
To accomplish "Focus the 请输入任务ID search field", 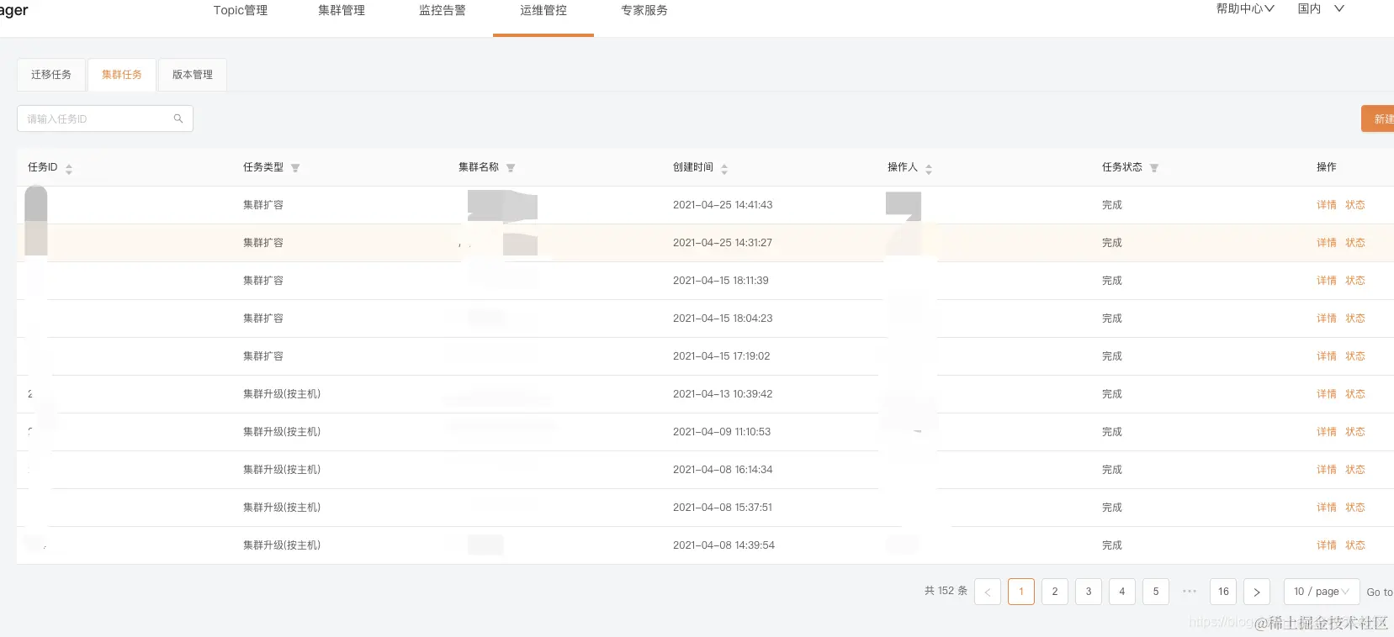I will 105,118.
